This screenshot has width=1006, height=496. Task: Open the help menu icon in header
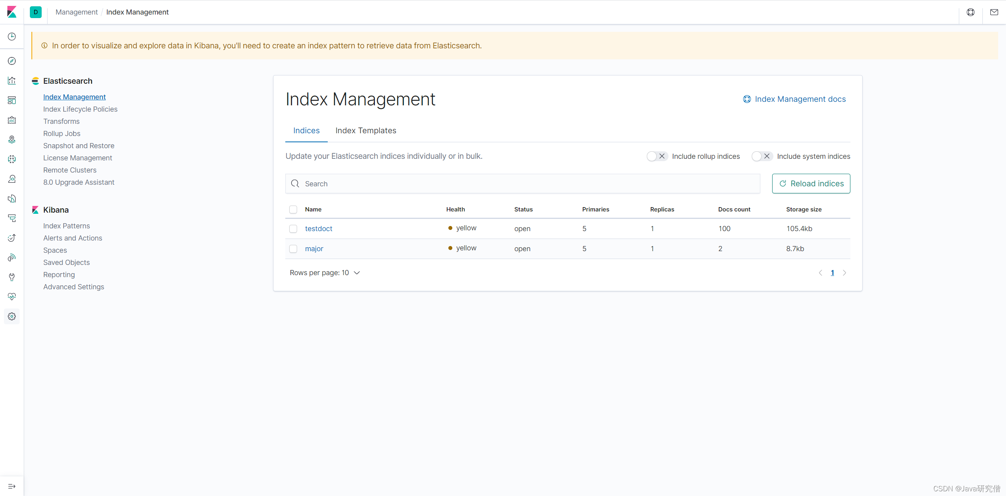pyautogui.click(x=971, y=12)
